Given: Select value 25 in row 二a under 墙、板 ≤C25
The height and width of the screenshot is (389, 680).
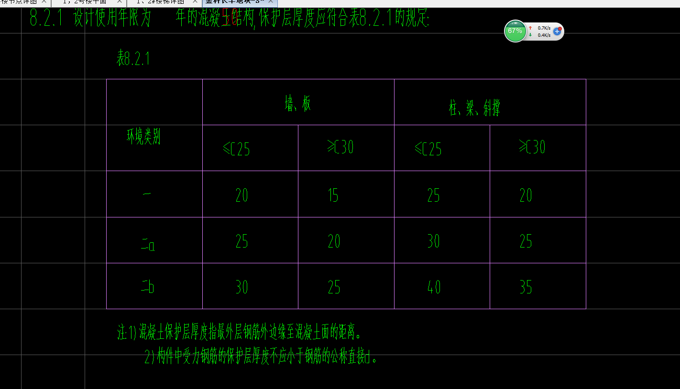Looking at the screenshot, I should pyautogui.click(x=242, y=241).
